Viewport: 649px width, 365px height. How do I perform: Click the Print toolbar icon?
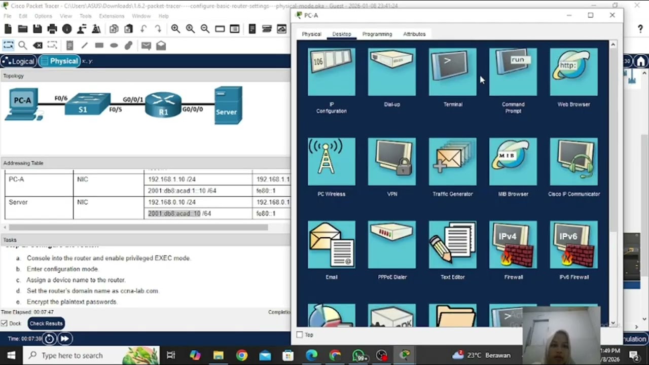(52, 29)
